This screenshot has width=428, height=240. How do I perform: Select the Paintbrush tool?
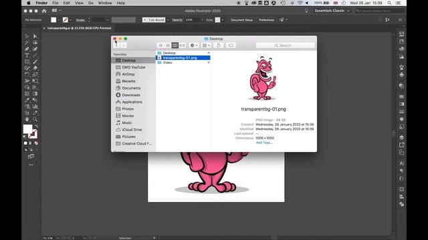click(x=35, y=62)
